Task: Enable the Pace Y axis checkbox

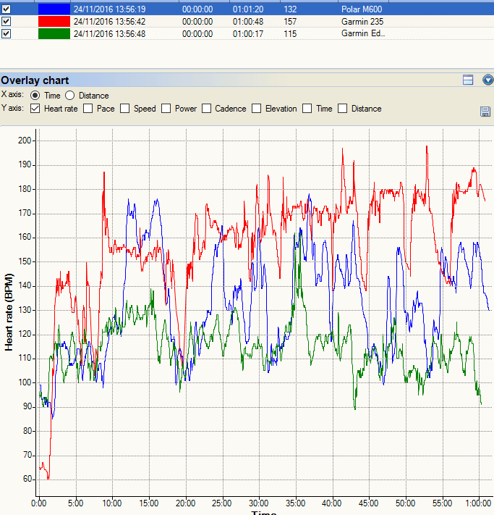Action: click(88, 109)
